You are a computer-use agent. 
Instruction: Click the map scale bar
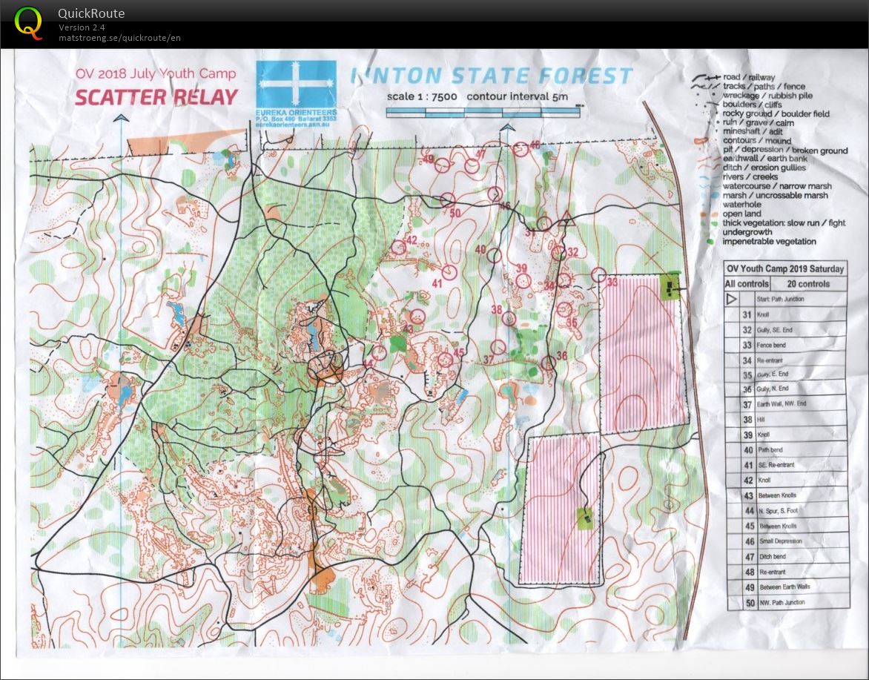point(483,112)
